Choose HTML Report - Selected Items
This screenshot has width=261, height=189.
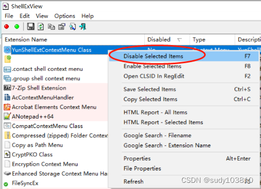(184, 122)
